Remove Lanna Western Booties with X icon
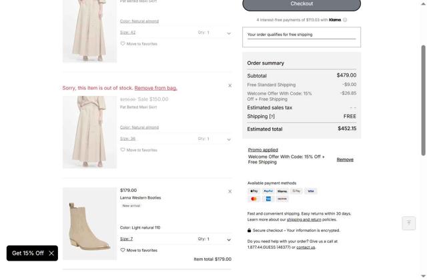427x280 pixels. click(x=230, y=191)
